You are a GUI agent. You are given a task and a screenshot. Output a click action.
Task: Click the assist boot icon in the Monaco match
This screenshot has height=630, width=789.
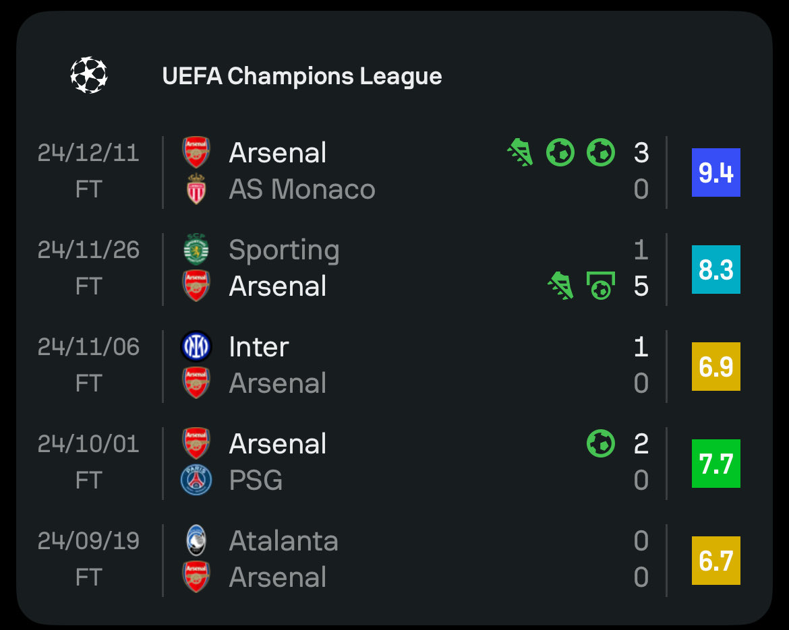521,152
